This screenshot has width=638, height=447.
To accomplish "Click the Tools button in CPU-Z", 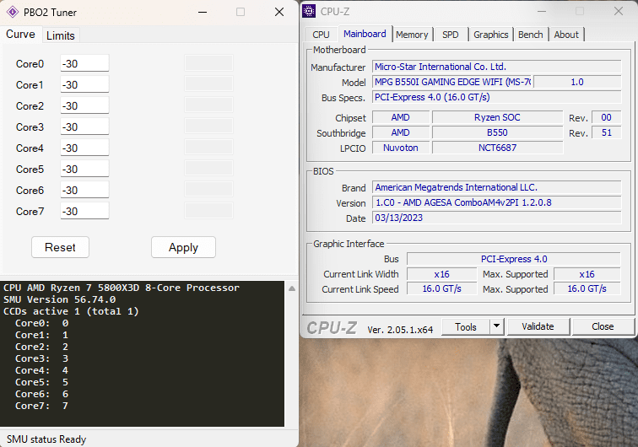I will (x=466, y=326).
